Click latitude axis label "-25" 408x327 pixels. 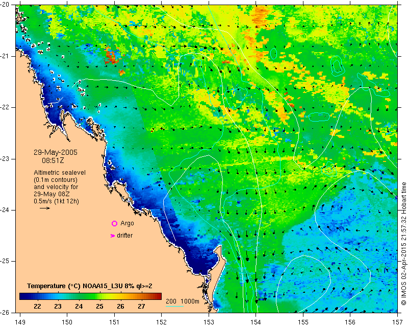click(x=5, y=261)
